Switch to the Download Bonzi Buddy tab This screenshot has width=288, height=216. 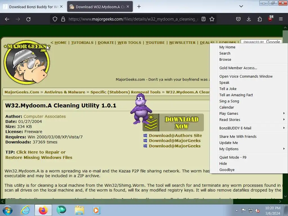tap(33, 7)
